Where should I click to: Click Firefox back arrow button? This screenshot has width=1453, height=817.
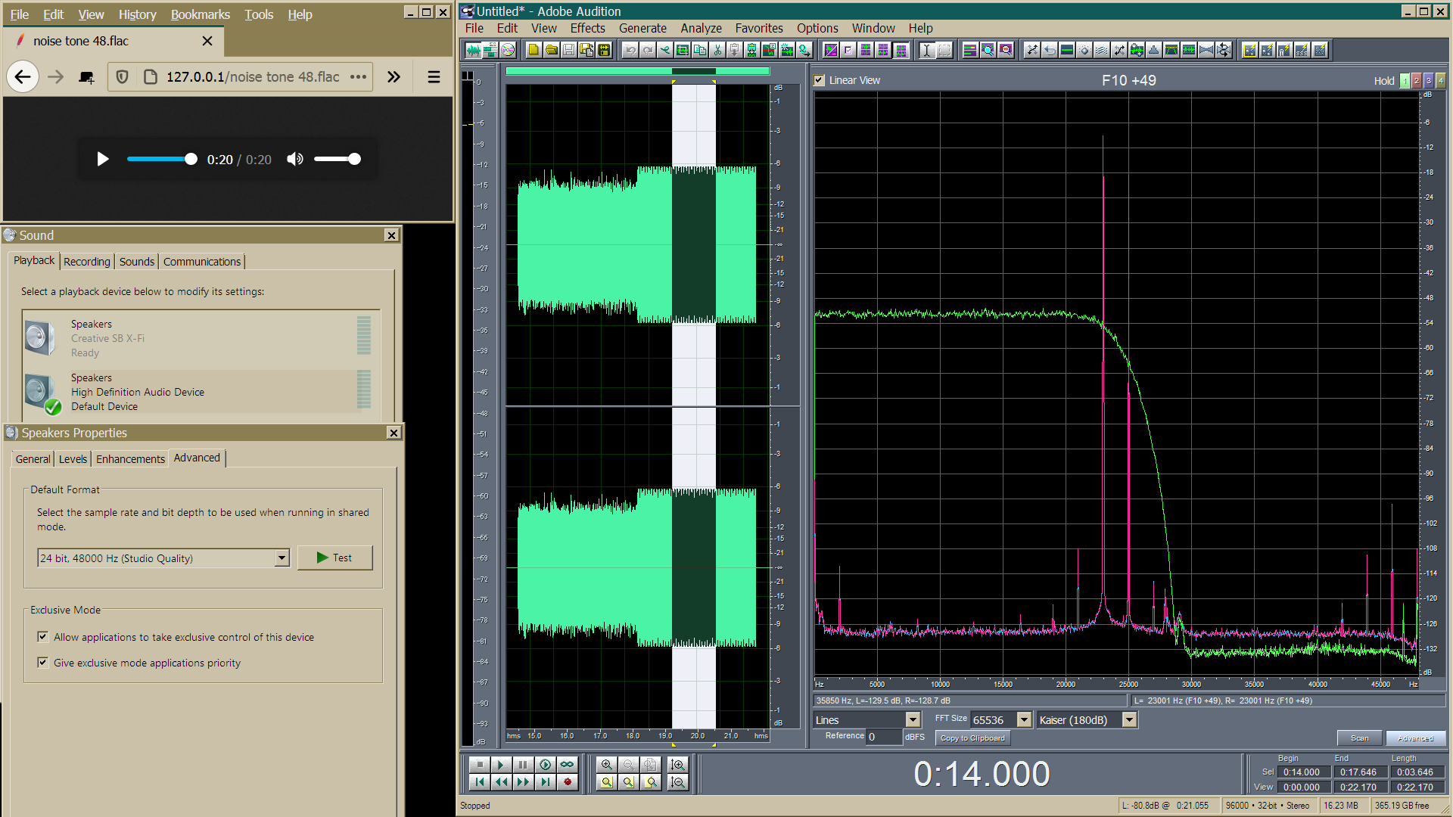point(23,76)
